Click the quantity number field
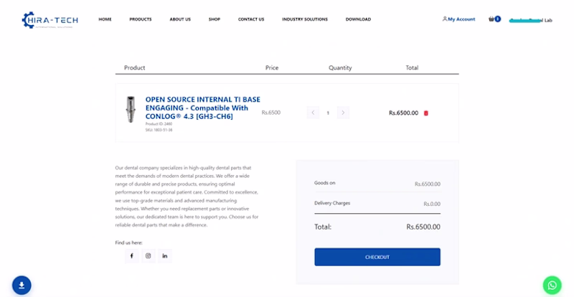Viewport: 574px width, 297px height. pos(328,113)
